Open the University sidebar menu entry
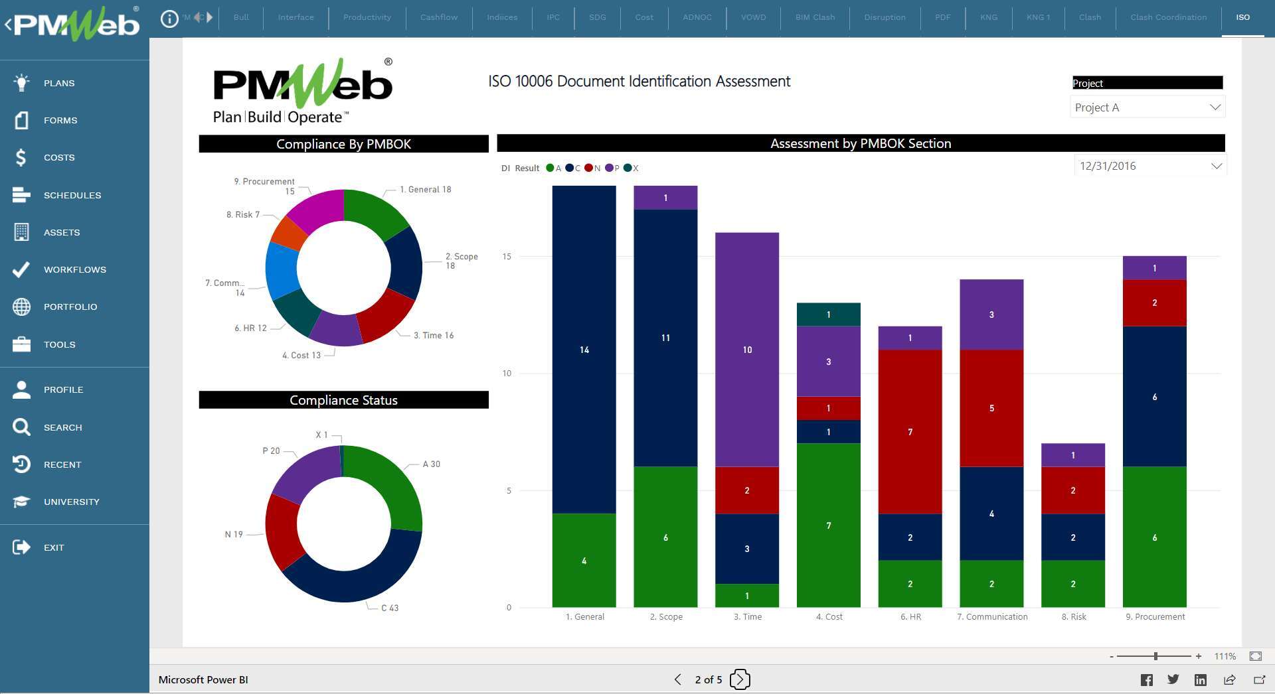The image size is (1275, 694). tap(20, 501)
